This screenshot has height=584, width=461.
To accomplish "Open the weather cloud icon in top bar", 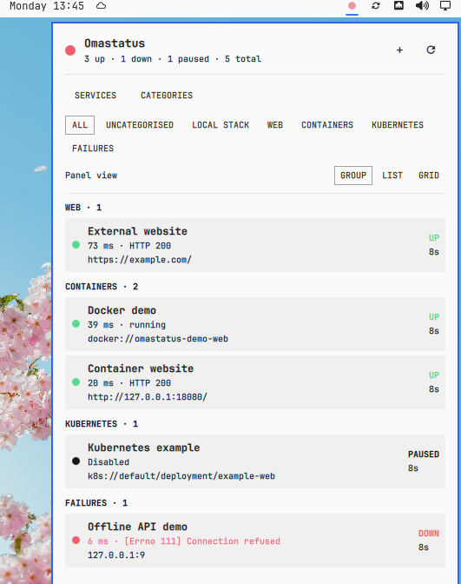I will (102, 5).
